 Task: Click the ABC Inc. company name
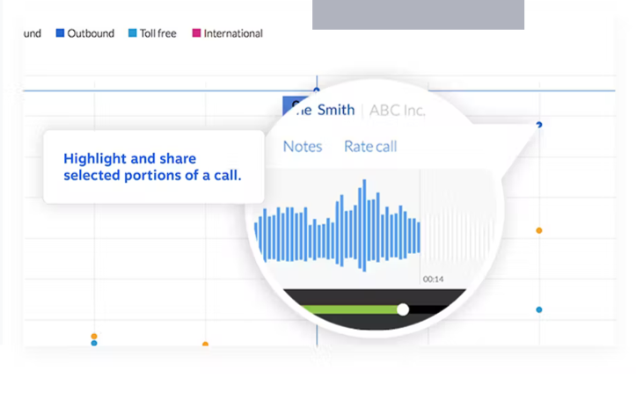[x=398, y=110]
